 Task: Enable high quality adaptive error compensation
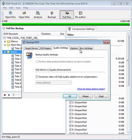37,77
